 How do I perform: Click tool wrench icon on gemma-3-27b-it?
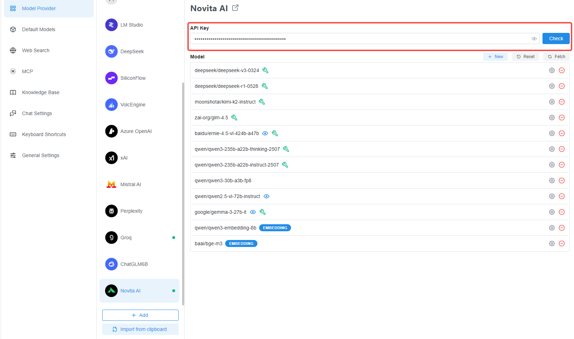(263, 212)
